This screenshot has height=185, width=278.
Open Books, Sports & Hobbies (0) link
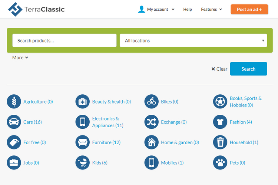pyautogui.click(x=245, y=102)
